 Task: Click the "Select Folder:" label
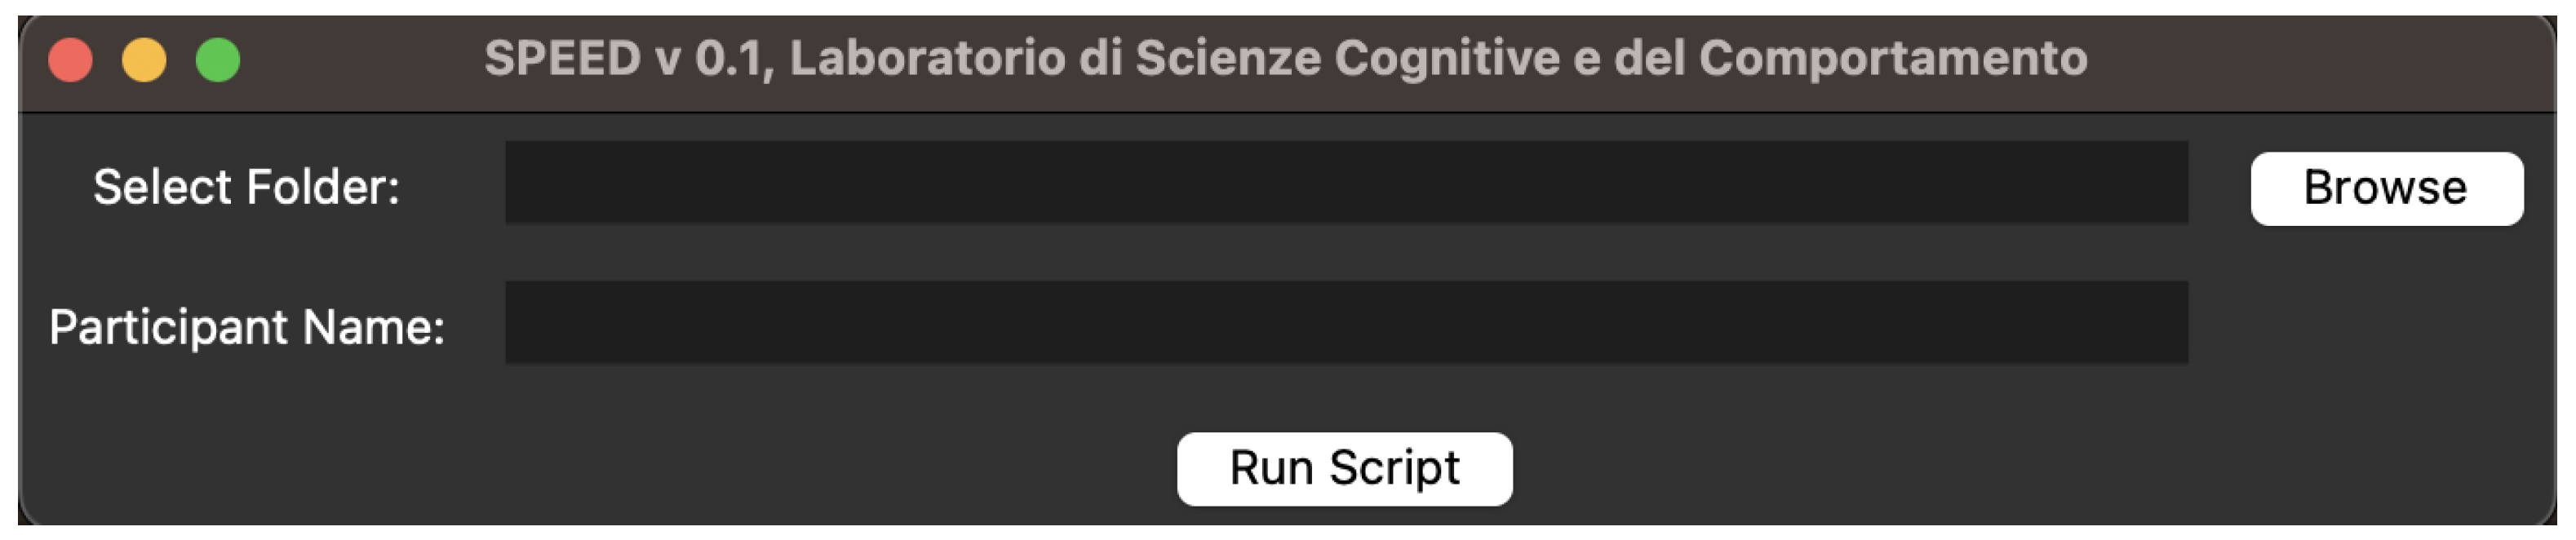pos(247,187)
